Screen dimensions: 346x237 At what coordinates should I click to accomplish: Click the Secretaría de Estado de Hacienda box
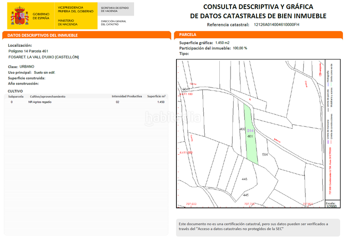pos(115,9)
